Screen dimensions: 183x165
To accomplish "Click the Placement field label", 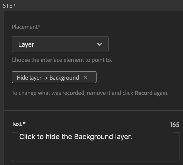I will coord(26,27).
